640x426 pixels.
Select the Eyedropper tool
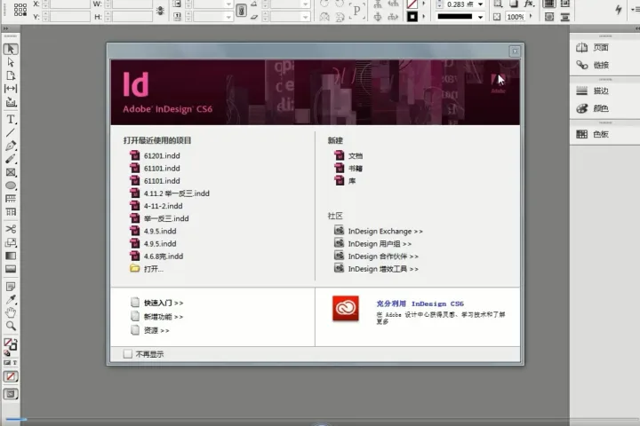pyautogui.click(x=11, y=300)
